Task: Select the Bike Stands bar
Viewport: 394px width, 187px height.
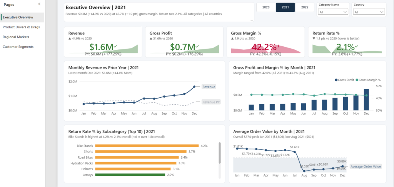Action: [x=147, y=146]
